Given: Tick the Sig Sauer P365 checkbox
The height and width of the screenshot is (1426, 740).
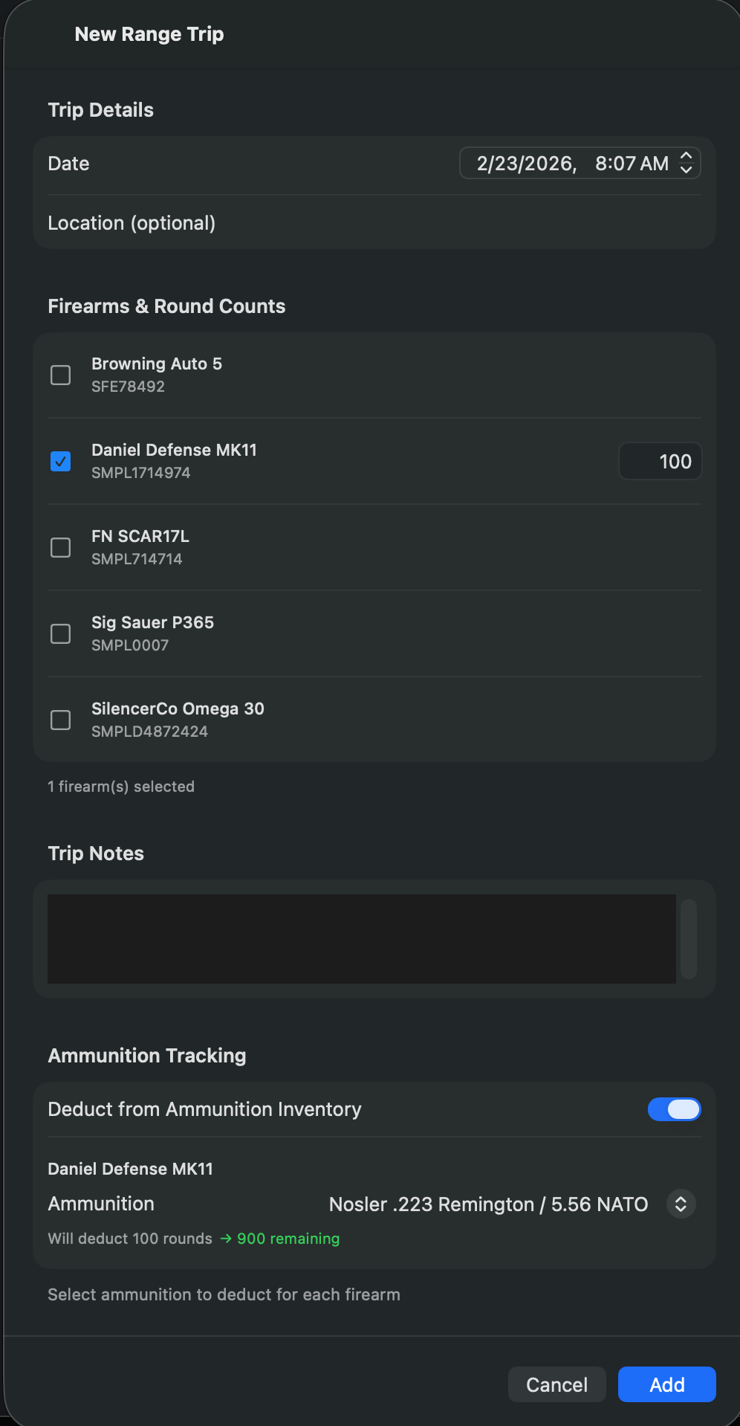Looking at the screenshot, I should pyautogui.click(x=61, y=633).
